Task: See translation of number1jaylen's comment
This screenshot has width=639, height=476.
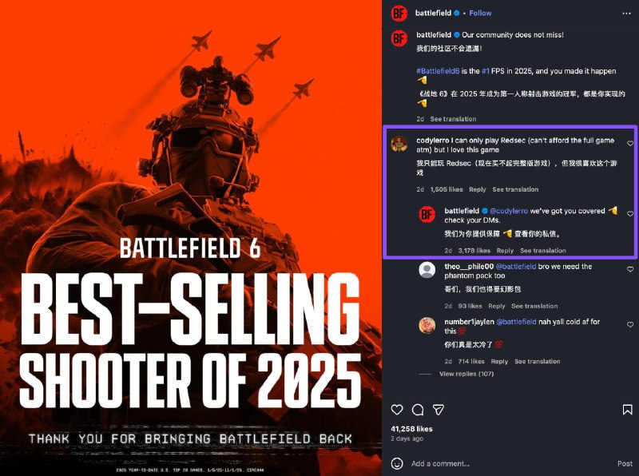Action: click(x=537, y=362)
